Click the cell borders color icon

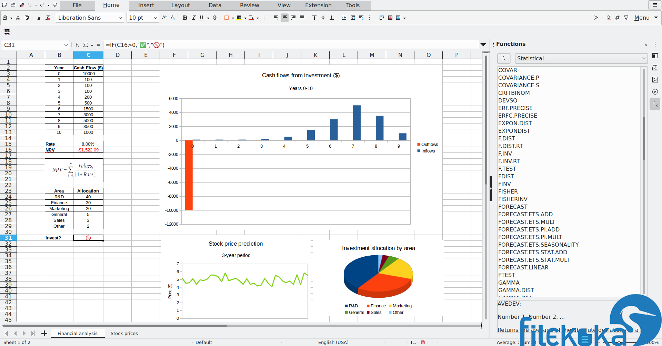coord(227,18)
